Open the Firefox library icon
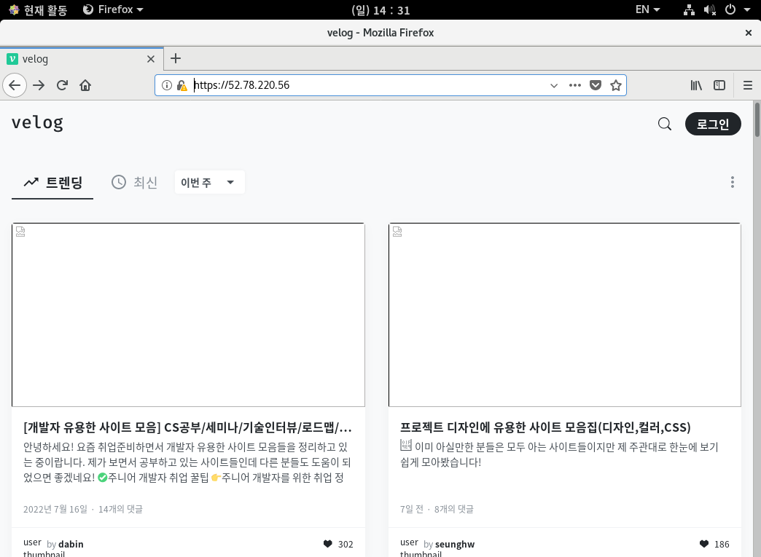Screen dimensions: 761x557 (x=696, y=85)
